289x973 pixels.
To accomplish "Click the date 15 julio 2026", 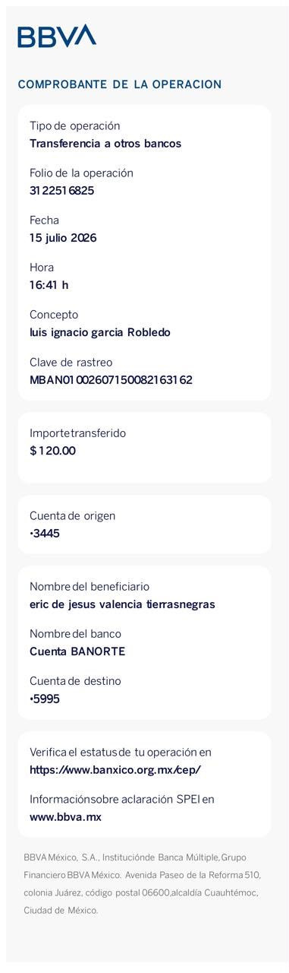I will (x=63, y=238).
